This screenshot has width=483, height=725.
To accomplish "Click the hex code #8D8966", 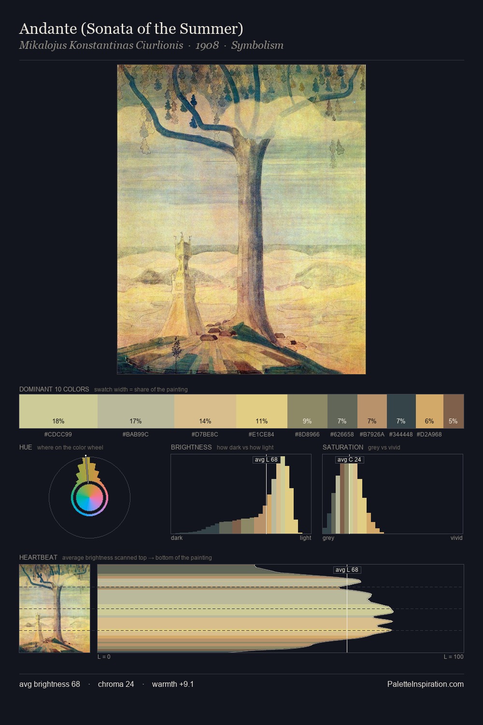I will tap(307, 435).
